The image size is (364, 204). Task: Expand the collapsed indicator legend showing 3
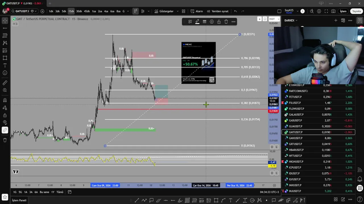pyautogui.click(x=15, y=24)
